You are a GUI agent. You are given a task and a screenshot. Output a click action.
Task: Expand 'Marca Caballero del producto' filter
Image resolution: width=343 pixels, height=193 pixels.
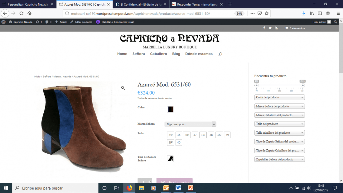click(279, 115)
